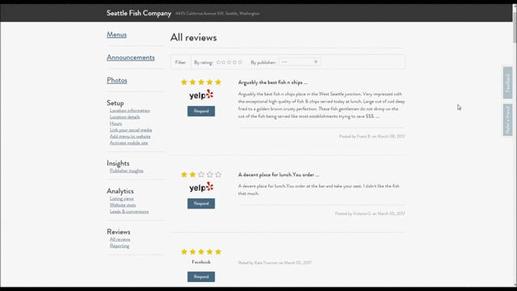Open Location details link

tap(124, 116)
